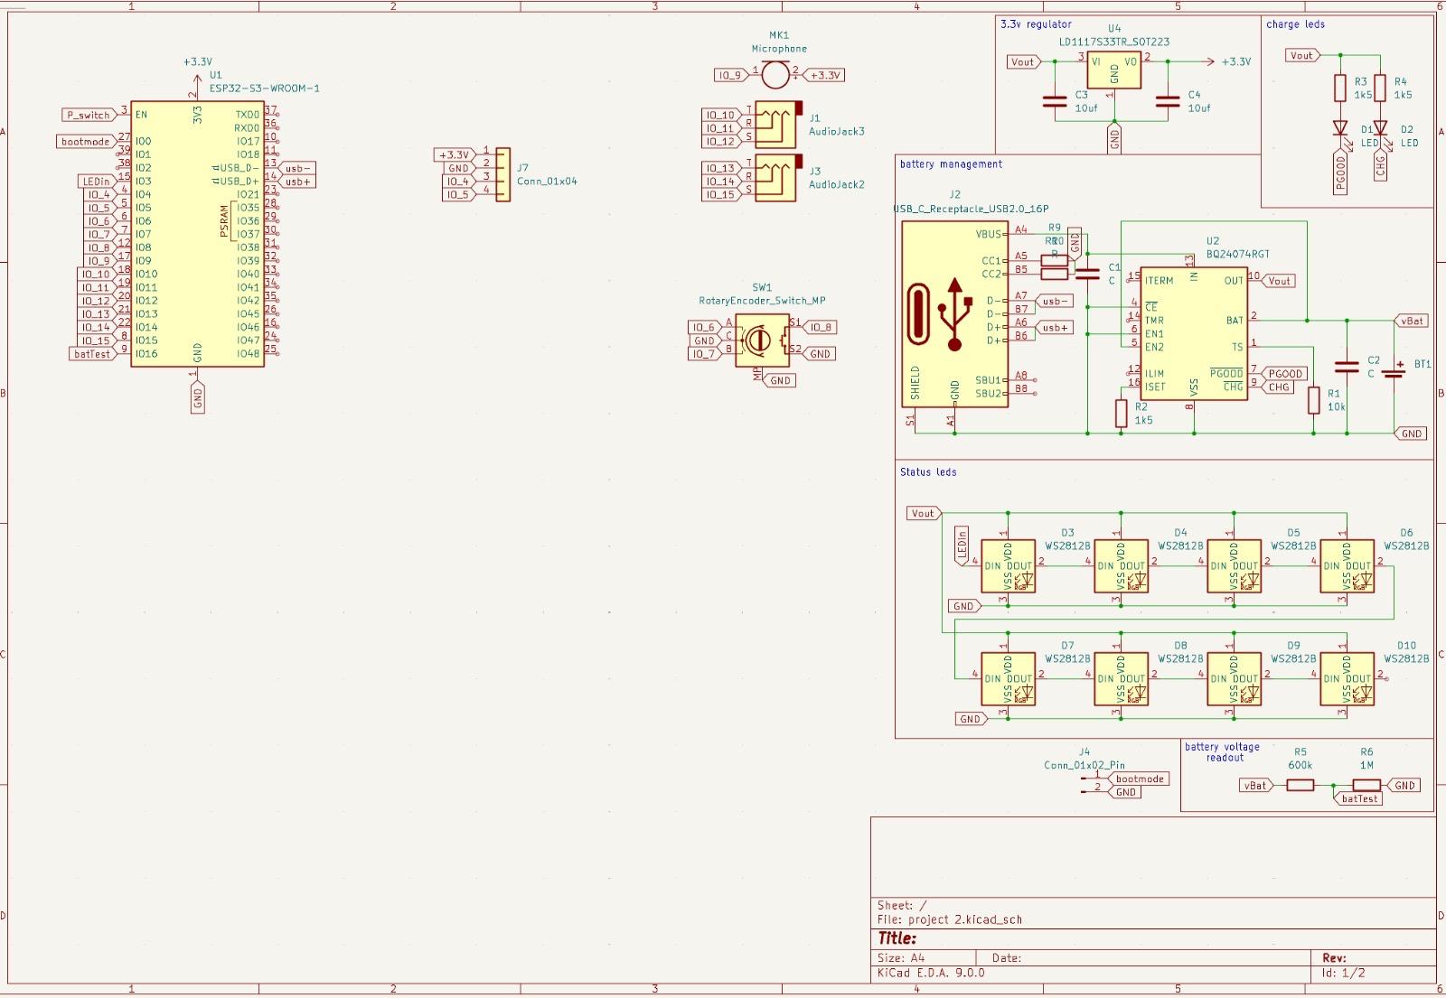Select the "battery management" section text

[951, 164]
